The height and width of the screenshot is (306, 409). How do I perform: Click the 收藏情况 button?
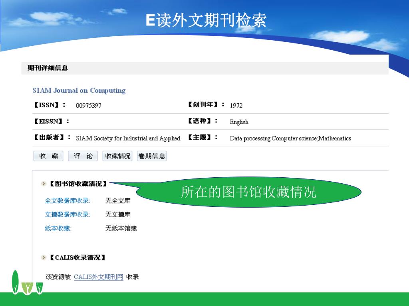coord(117,156)
